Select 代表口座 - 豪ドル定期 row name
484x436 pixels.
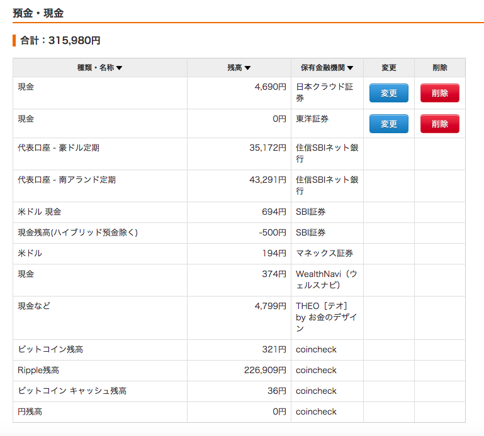[59, 148]
